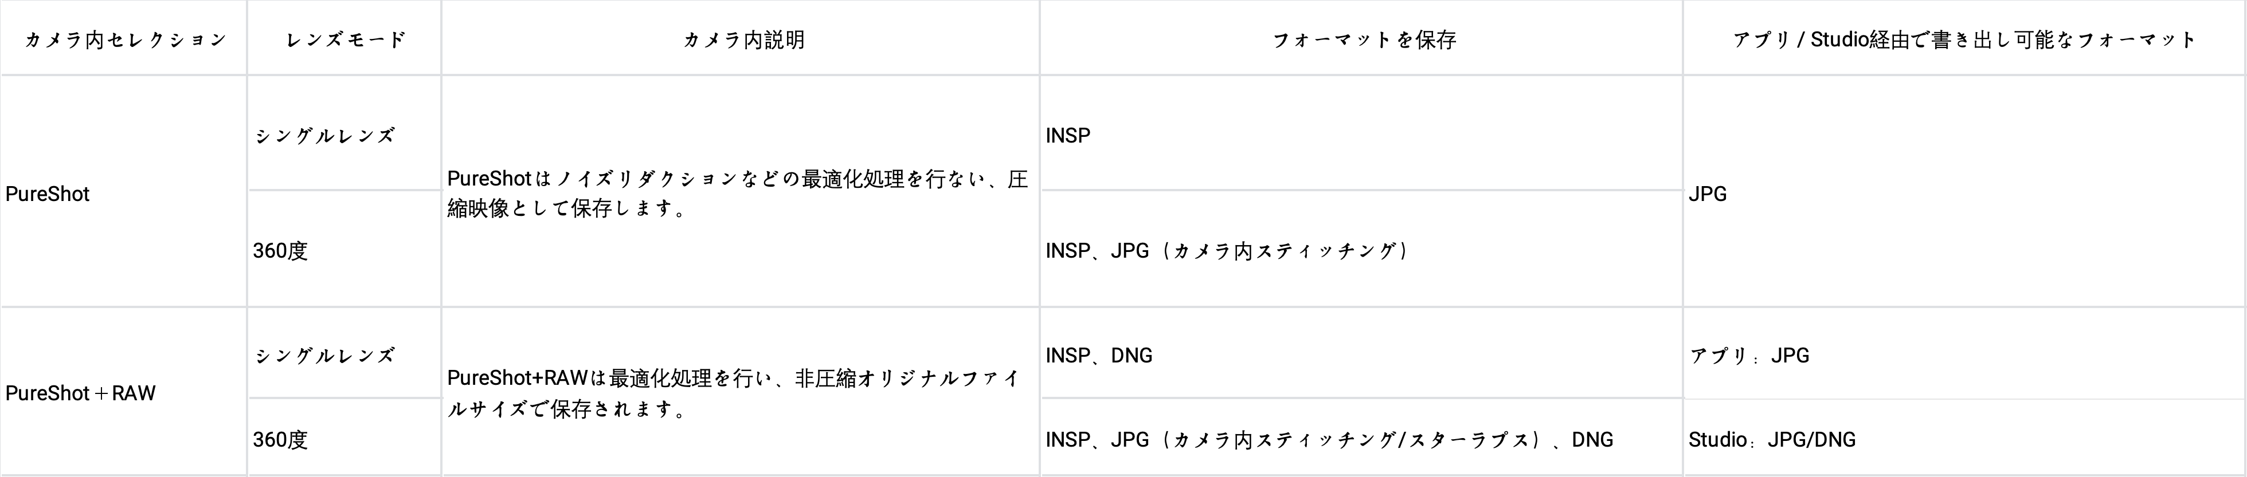Click the カメラ内セレクション column header
Screen dimensions: 2247x477
click(x=126, y=40)
